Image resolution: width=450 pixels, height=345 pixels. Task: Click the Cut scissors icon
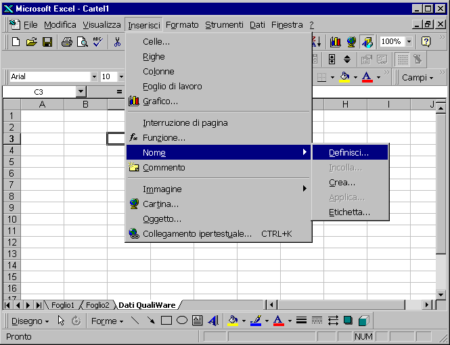pyautogui.click(x=117, y=42)
